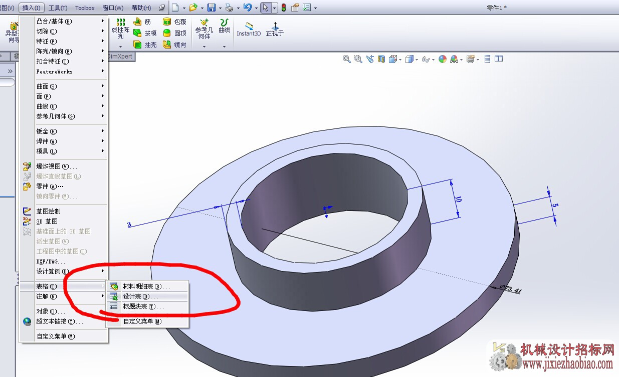Open Annotations (注解) submenu
Viewport: 619px width, 377px height.
64,296
